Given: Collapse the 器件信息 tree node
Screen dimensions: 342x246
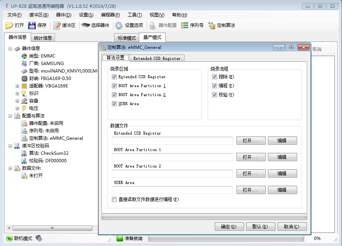Looking at the screenshot, I should pyautogui.click(x=10, y=49).
